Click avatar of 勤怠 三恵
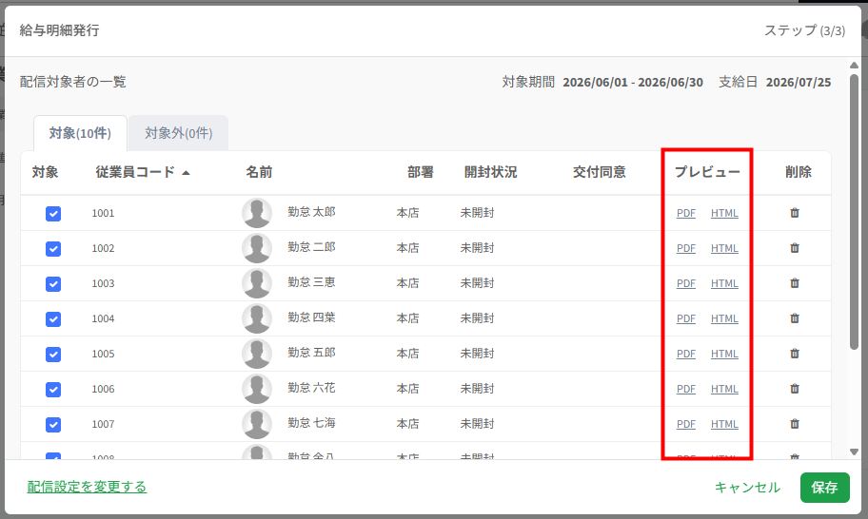Screen dimensions: 868x519 coord(257,283)
